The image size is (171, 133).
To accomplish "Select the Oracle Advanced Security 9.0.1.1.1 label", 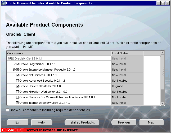I will [x=42, y=81].
